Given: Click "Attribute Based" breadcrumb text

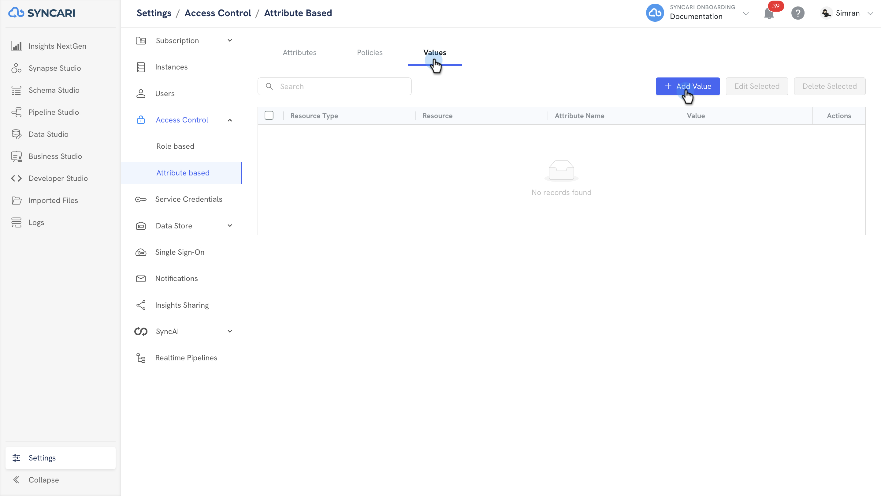Looking at the screenshot, I should 298,13.
